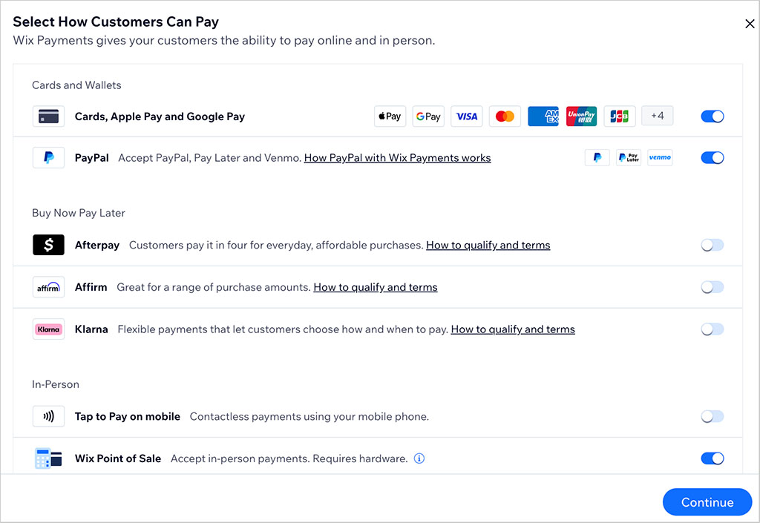Open How PayPal with Wix Payments works link
Viewport: 760px width, 523px height.
[x=398, y=158]
